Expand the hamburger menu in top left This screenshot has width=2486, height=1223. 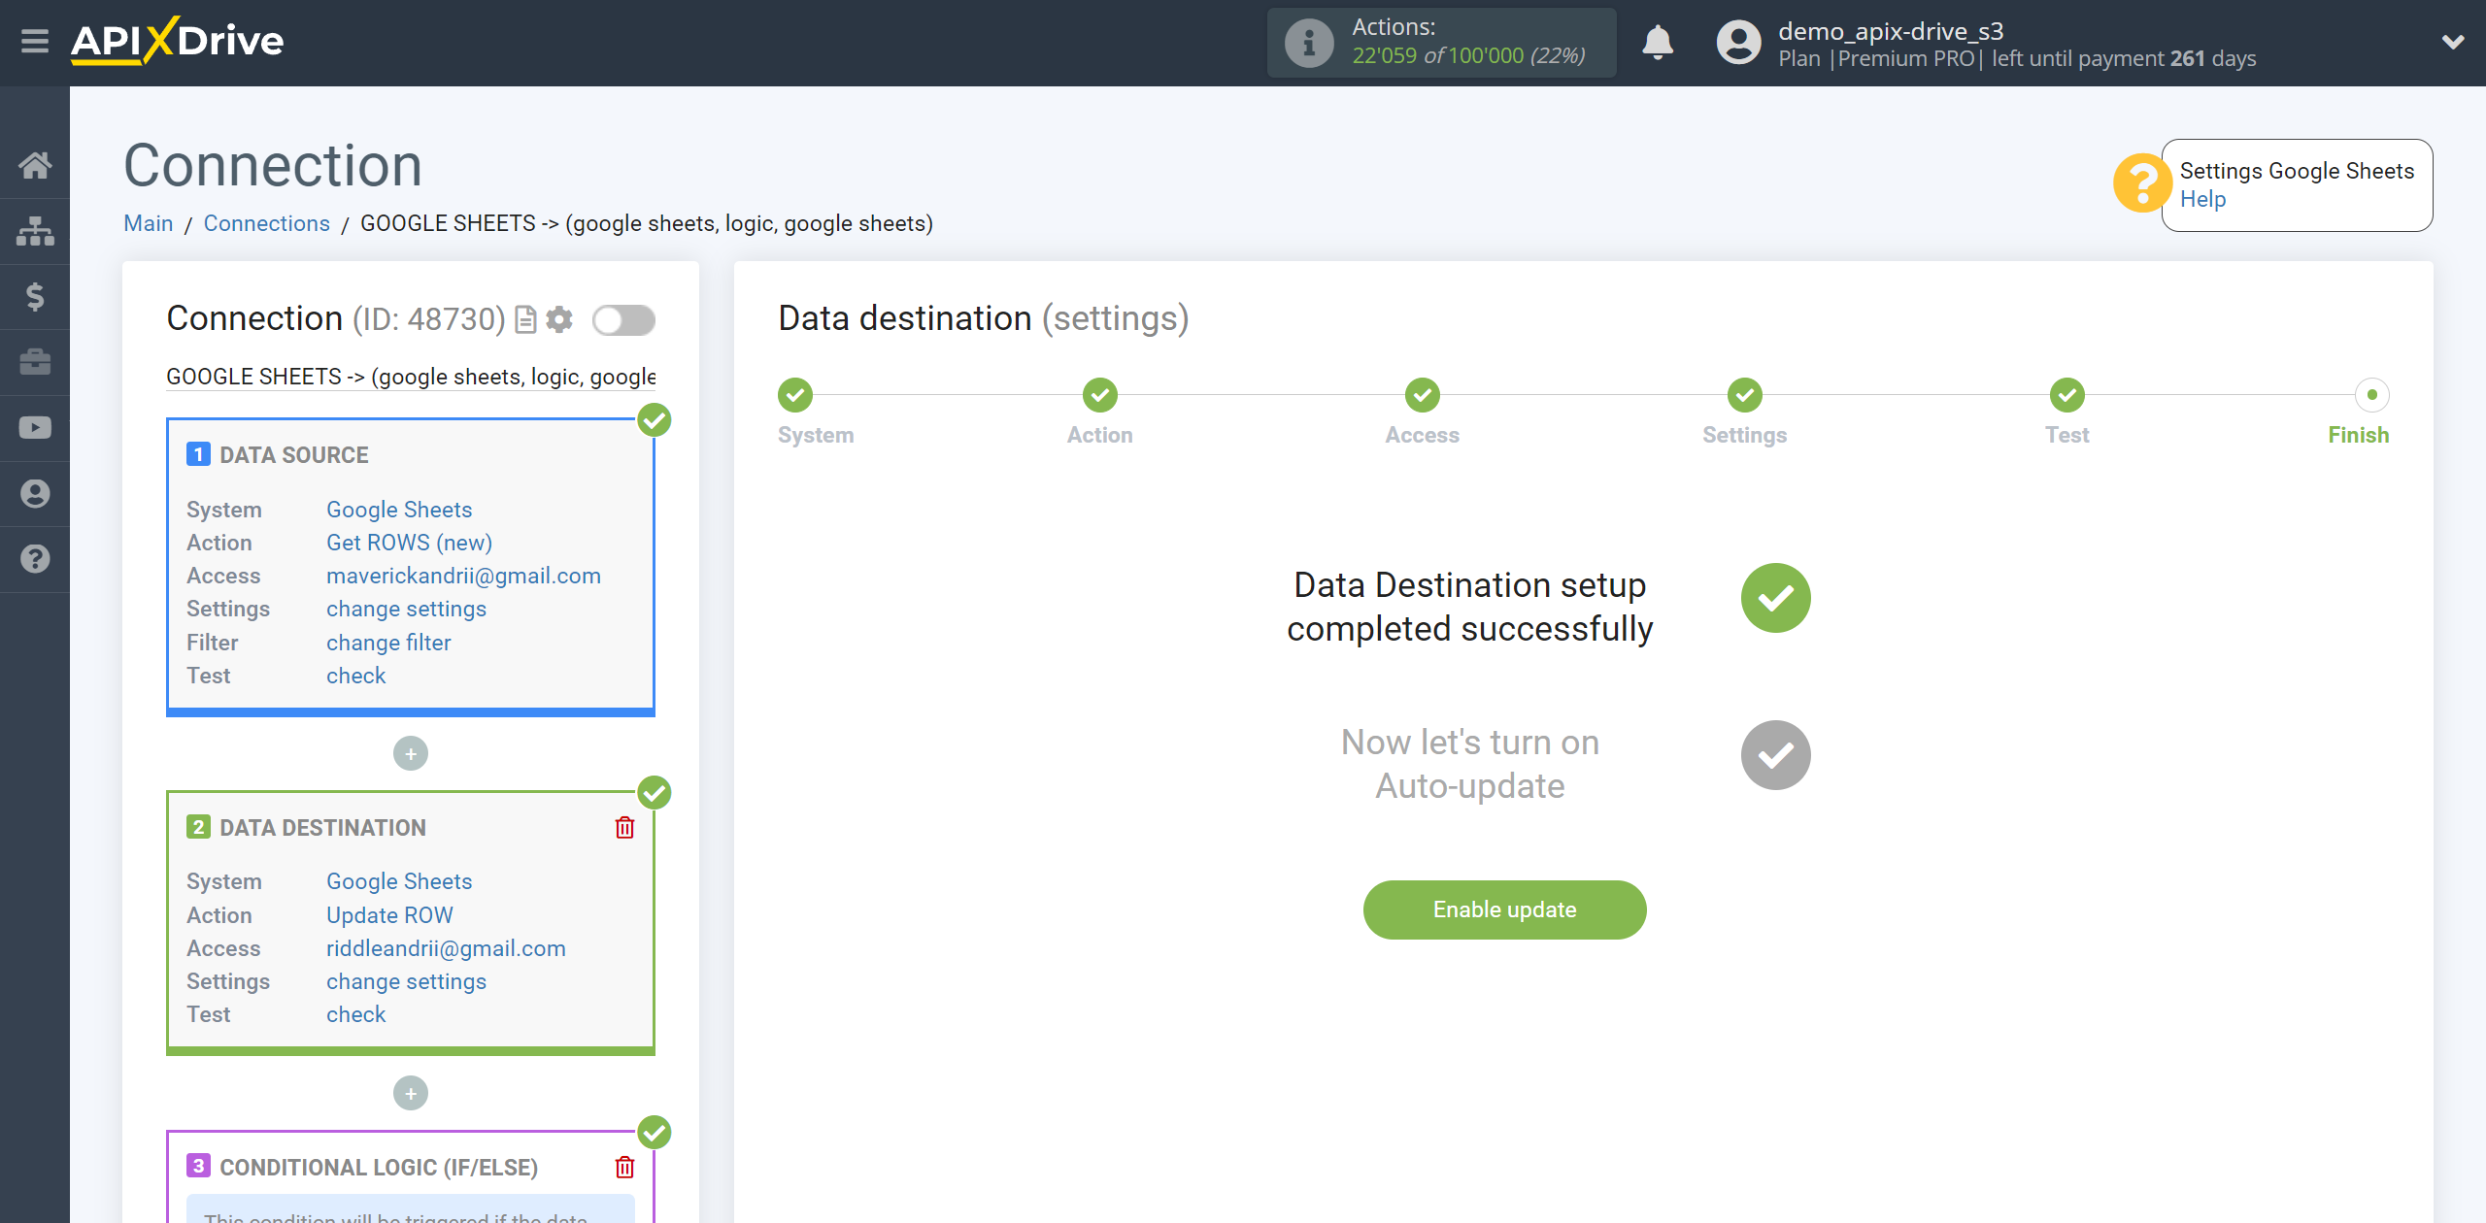point(35,41)
